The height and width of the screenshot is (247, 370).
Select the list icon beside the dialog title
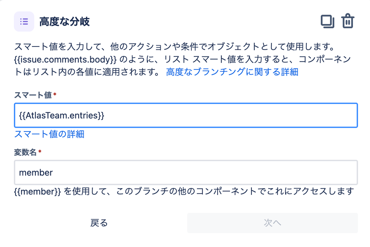[24, 21]
